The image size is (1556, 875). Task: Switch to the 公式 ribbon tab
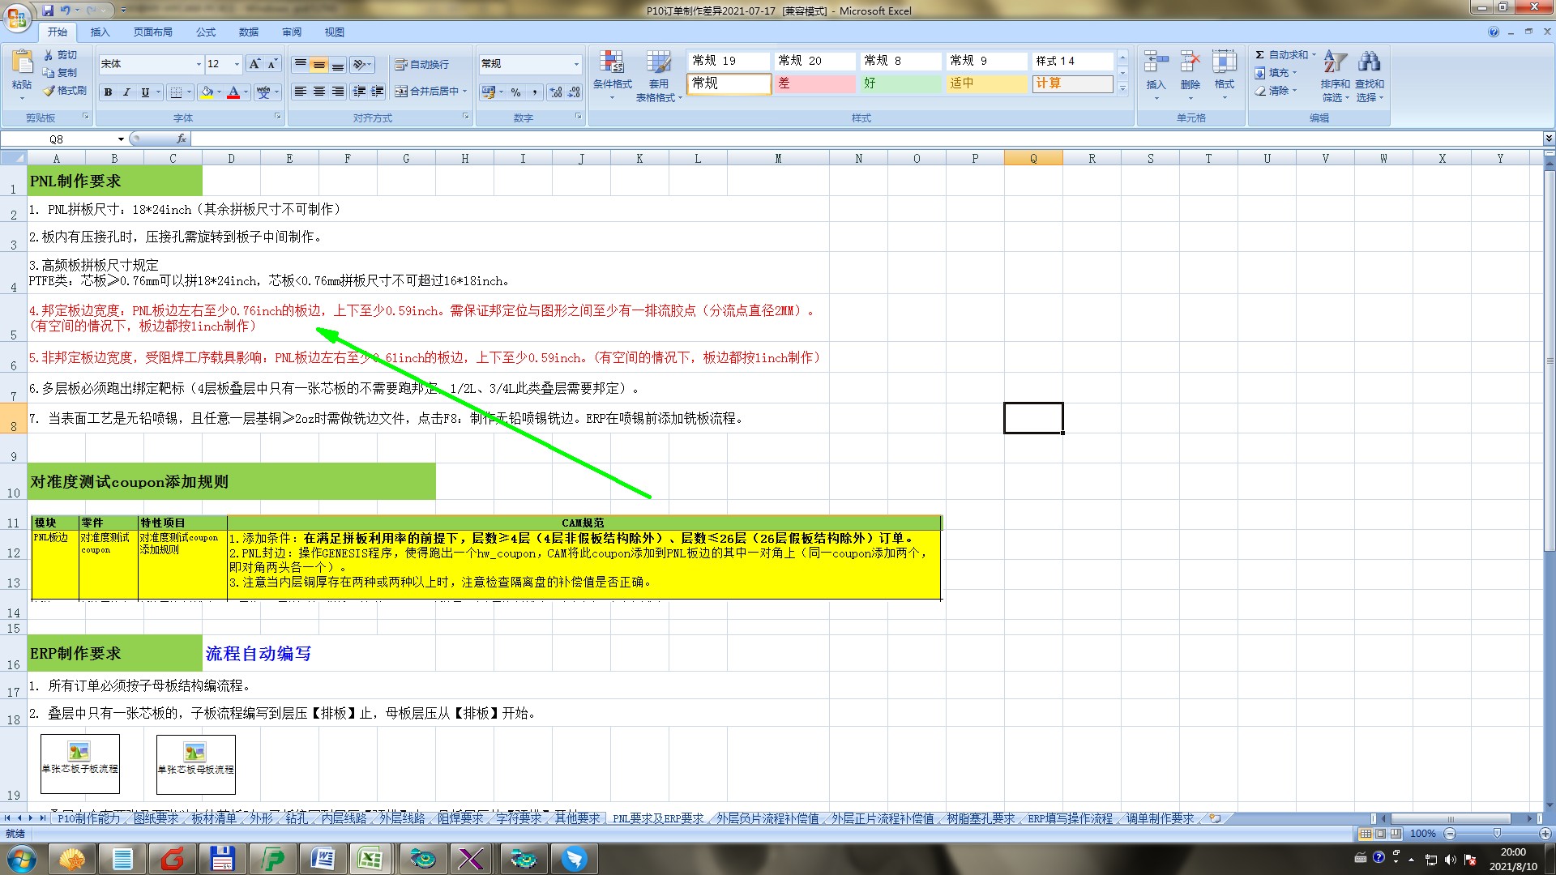pyautogui.click(x=206, y=32)
